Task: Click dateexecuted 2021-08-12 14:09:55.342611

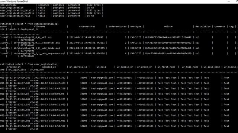Action: click(x=87, y=43)
